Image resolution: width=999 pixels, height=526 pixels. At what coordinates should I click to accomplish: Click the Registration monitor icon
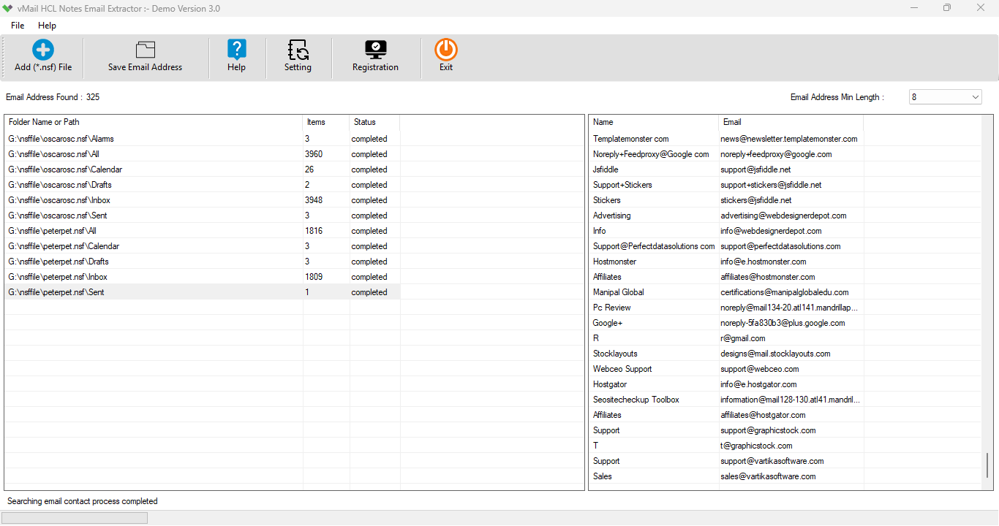[x=375, y=50]
